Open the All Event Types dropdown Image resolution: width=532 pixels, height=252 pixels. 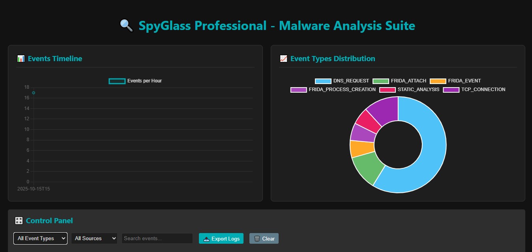click(x=41, y=239)
